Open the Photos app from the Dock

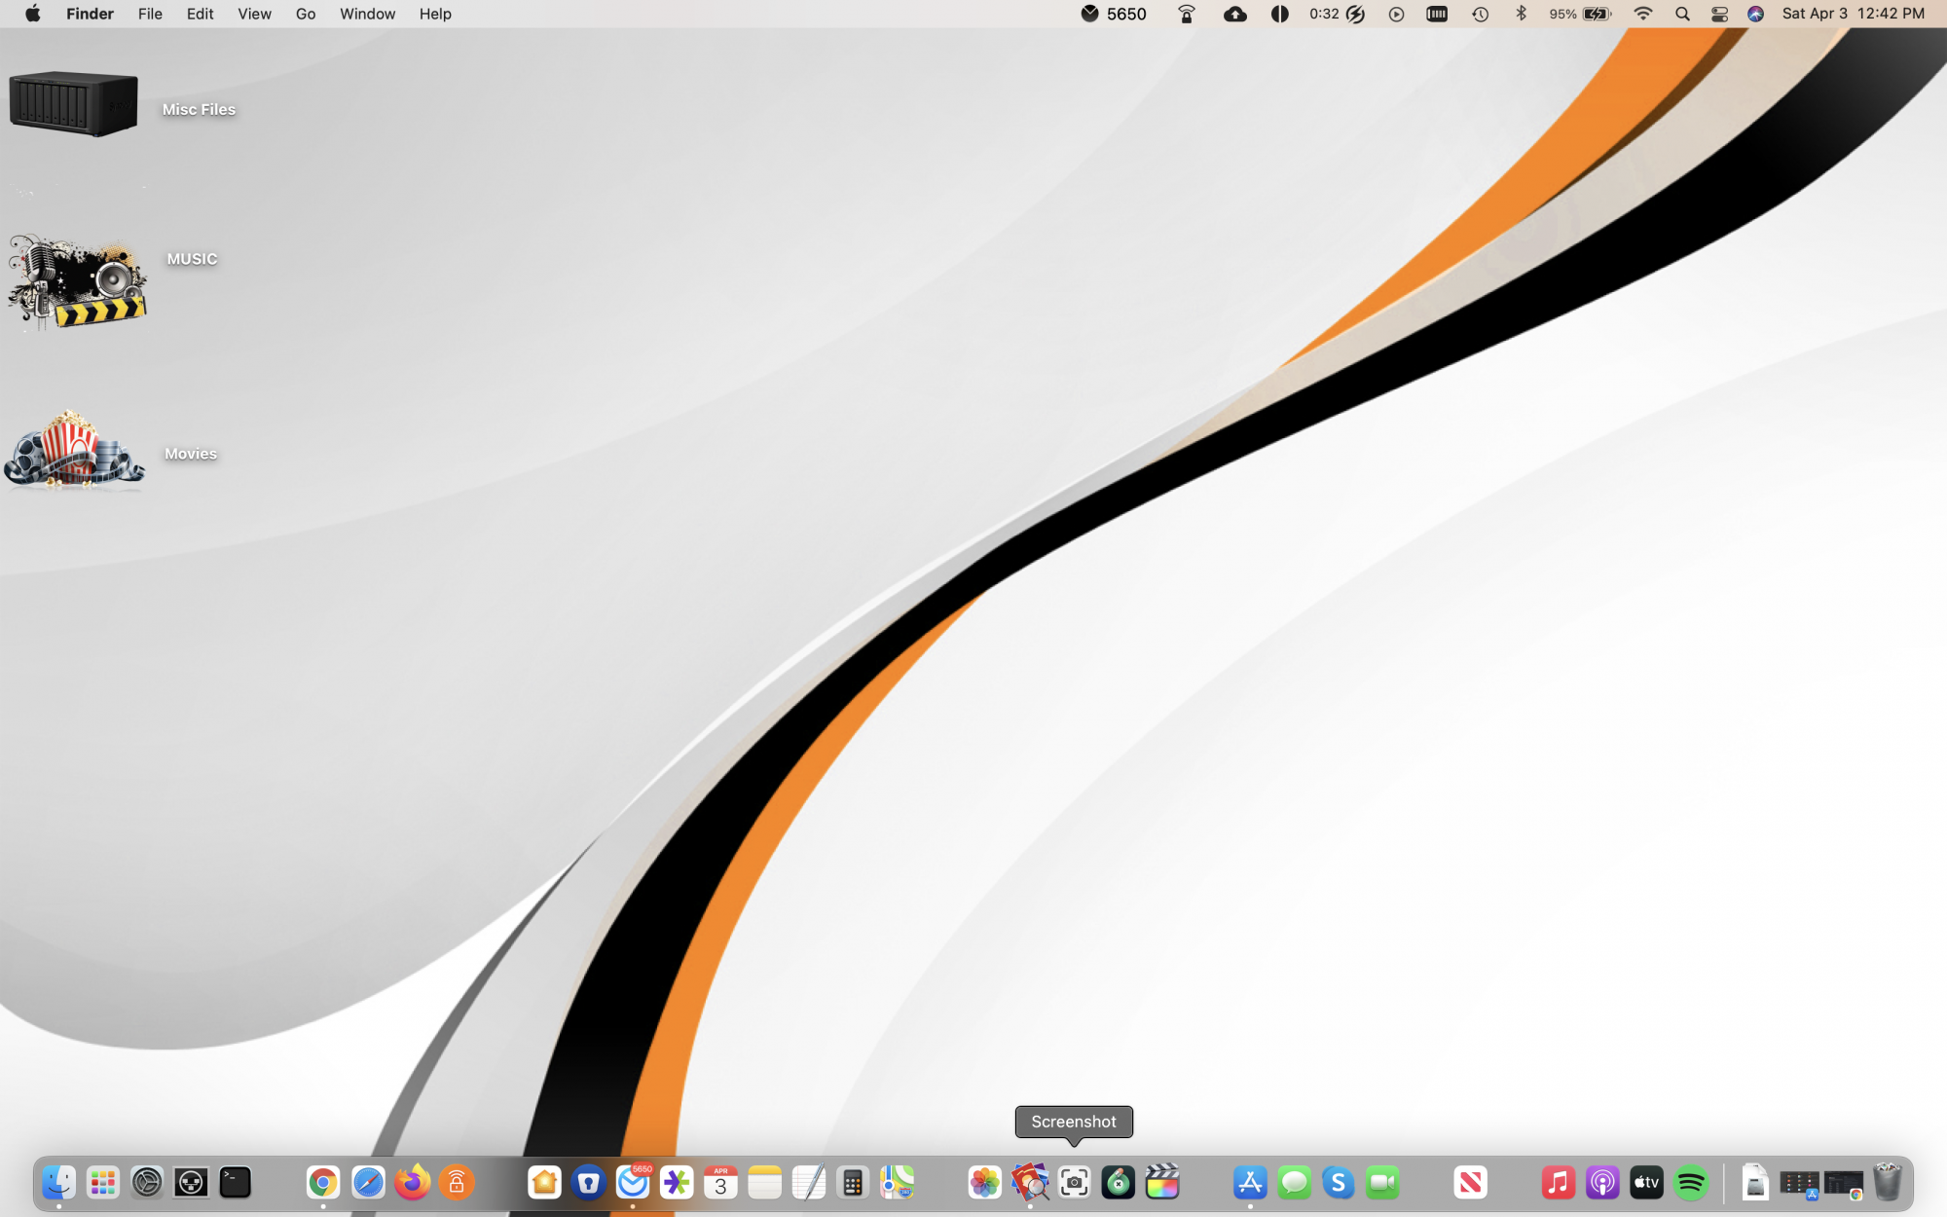984,1183
